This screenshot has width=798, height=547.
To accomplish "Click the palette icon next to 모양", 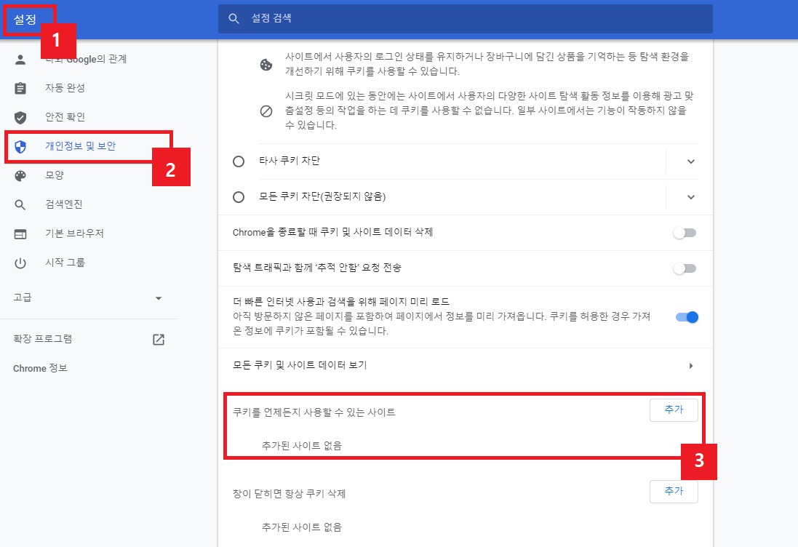I will (x=20, y=176).
